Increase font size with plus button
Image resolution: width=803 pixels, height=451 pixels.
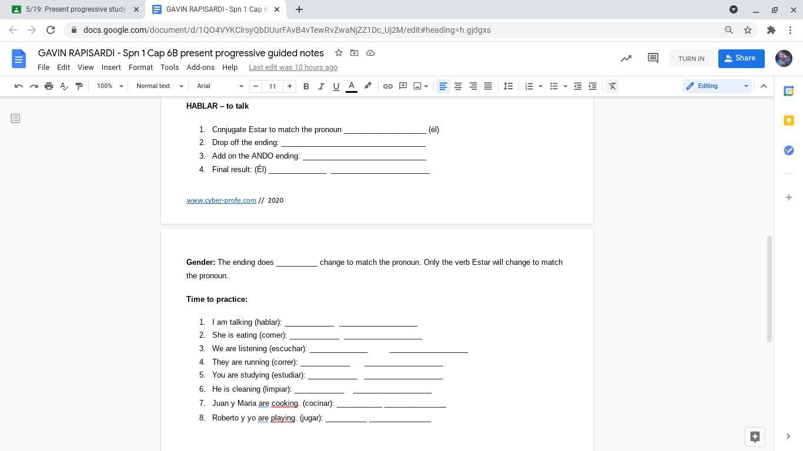(289, 86)
